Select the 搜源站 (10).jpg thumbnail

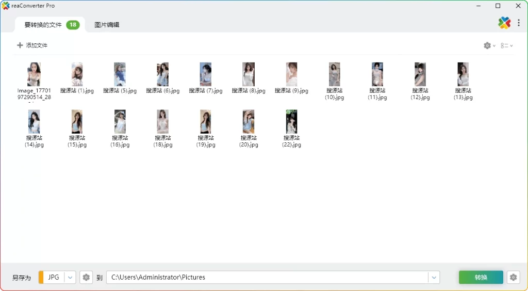tap(334, 74)
